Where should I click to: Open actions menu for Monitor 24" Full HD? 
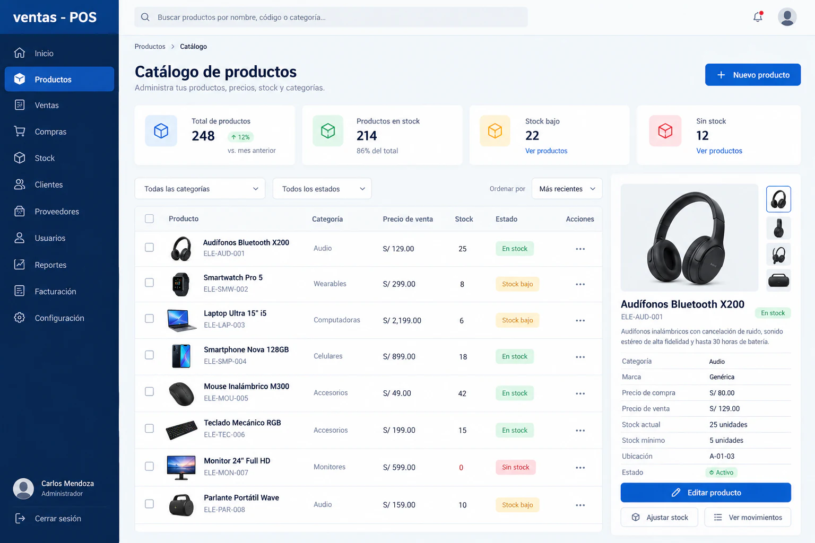(x=580, y=467)
